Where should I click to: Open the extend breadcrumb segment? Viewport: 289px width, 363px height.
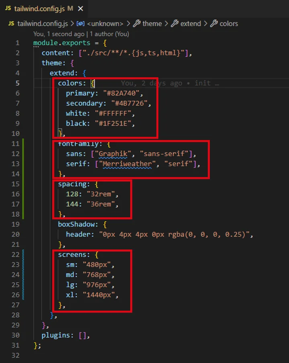pyautogui.click(x=191, y=24)
